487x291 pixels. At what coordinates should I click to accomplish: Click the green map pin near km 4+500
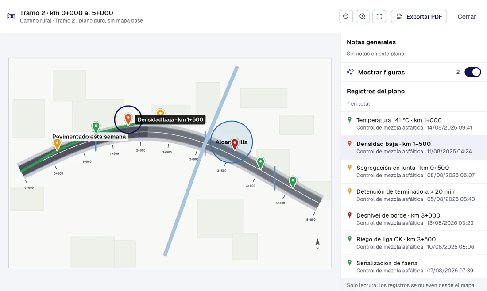[x=293, y=181]
